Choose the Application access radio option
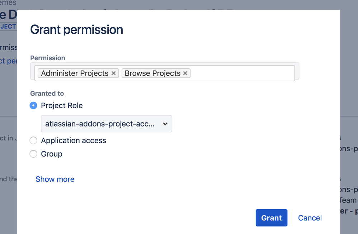The height and width of the screenshot is (234, 358). coord(33,140)
